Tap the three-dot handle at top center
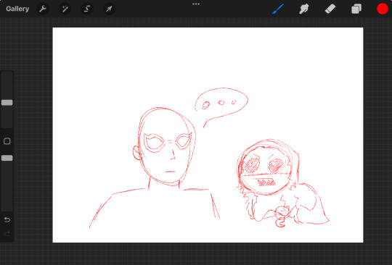This screenshot has height=265, width=392. tap(196, 4)
